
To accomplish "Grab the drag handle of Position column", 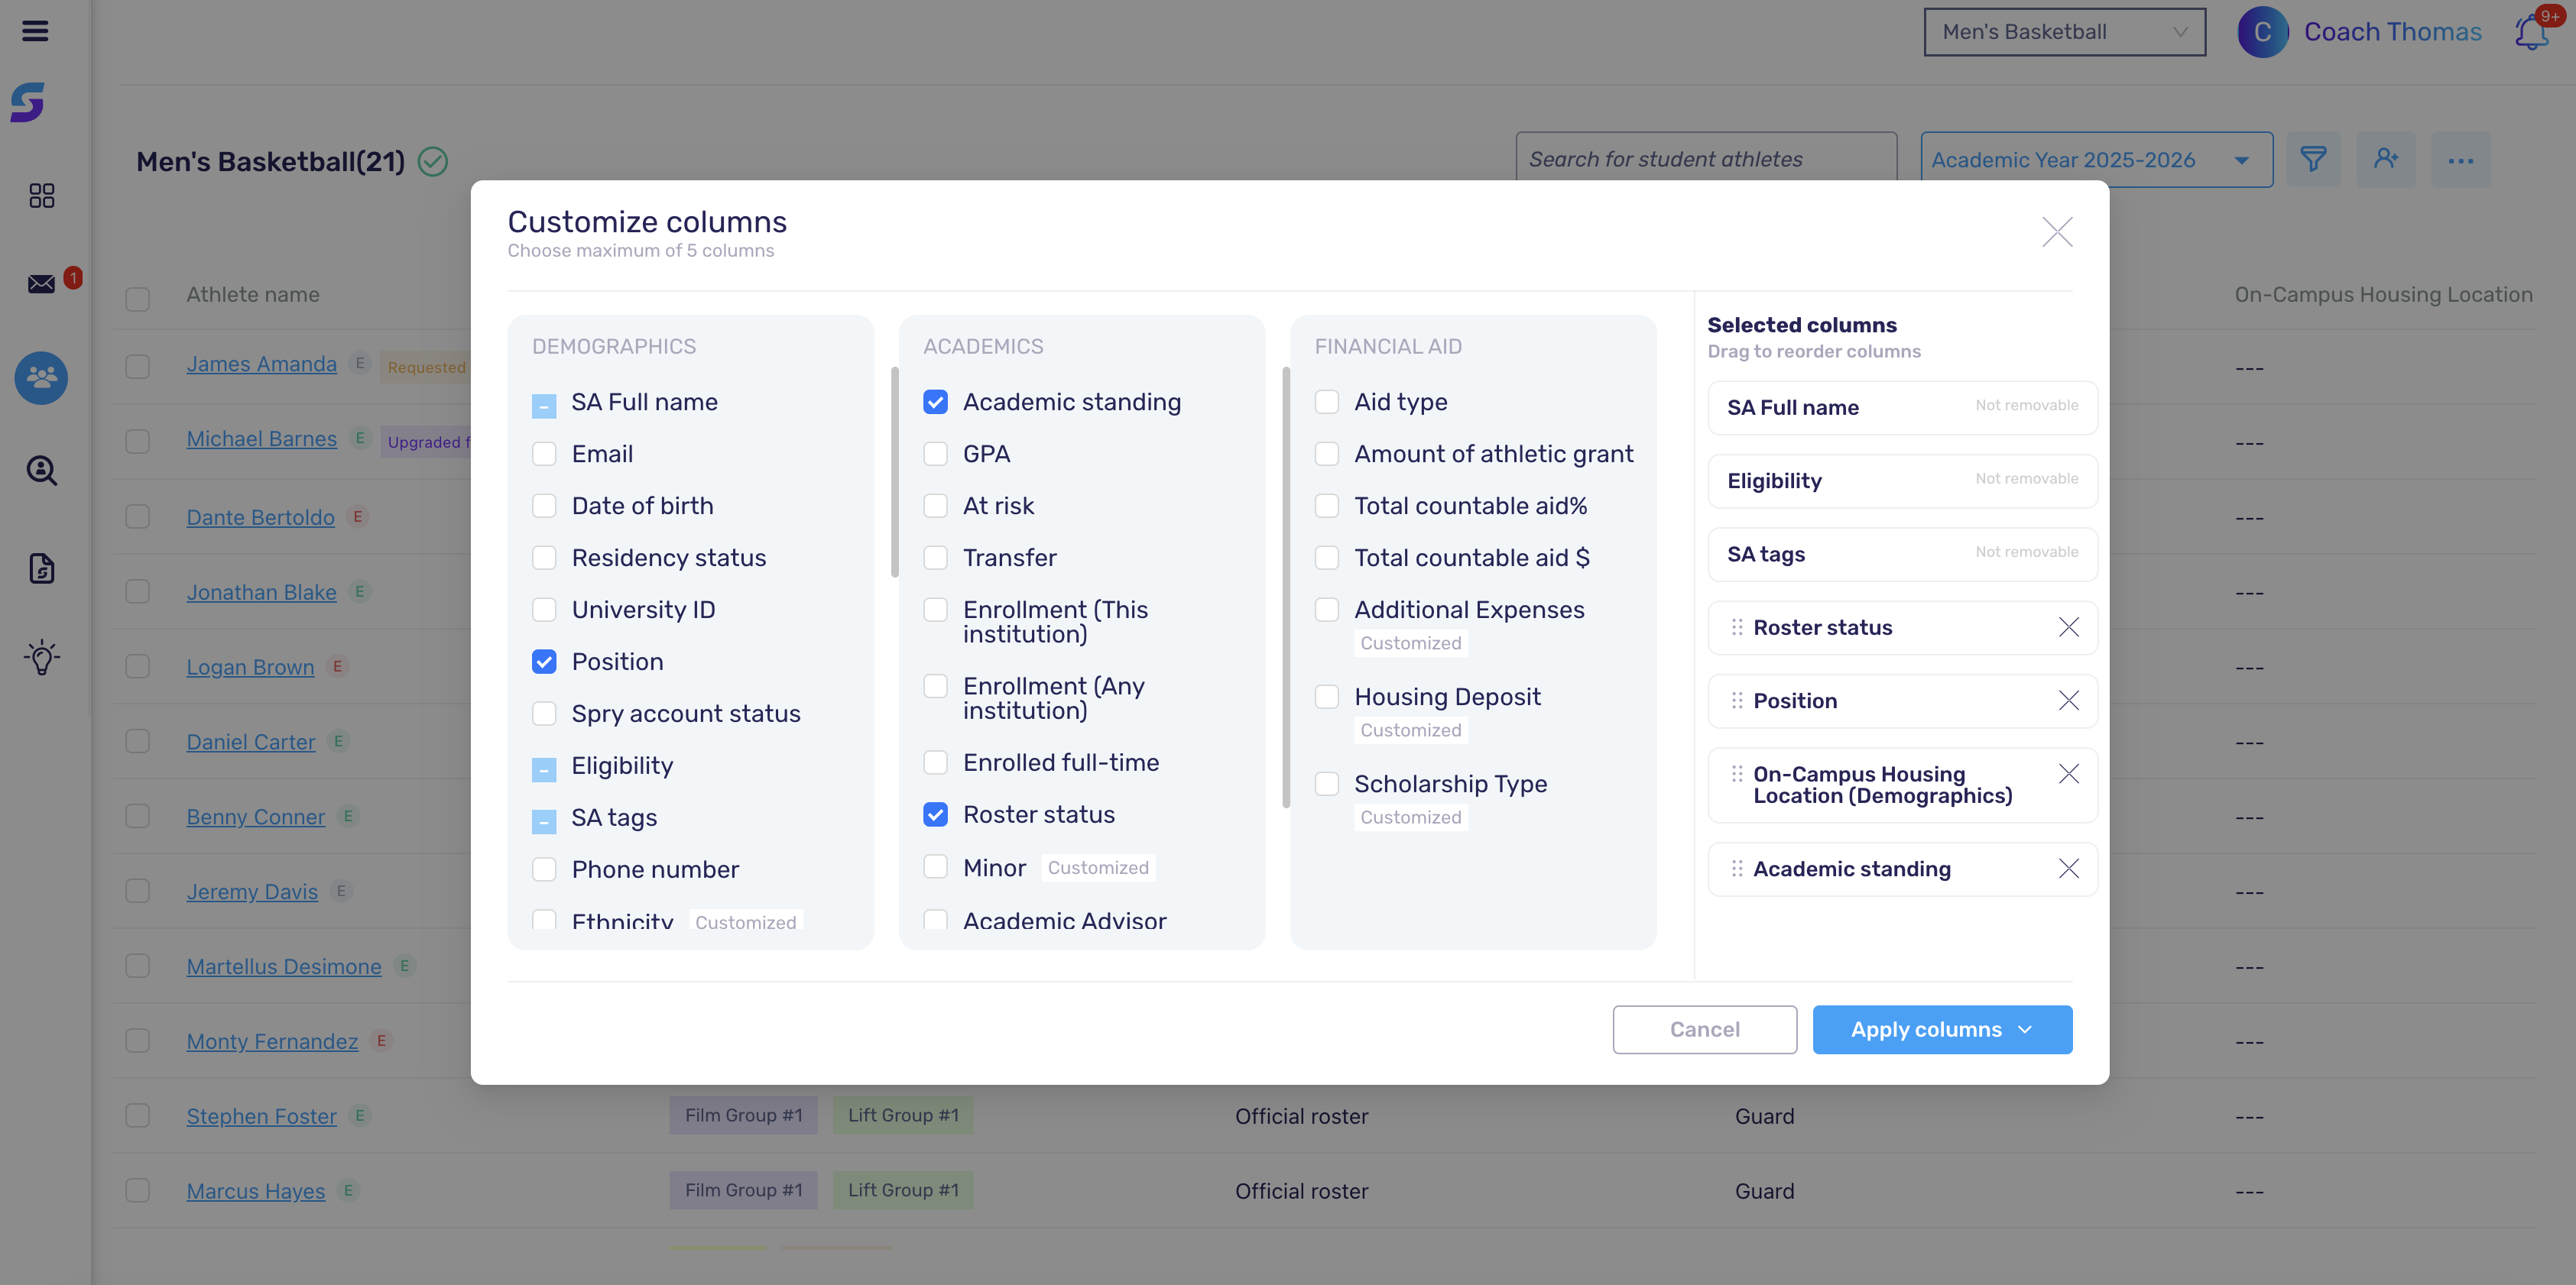I will pyautogui.click(x=1737, y=701).
